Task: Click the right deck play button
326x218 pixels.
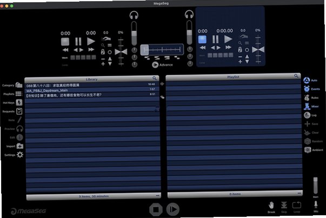Action: point(228,39)
